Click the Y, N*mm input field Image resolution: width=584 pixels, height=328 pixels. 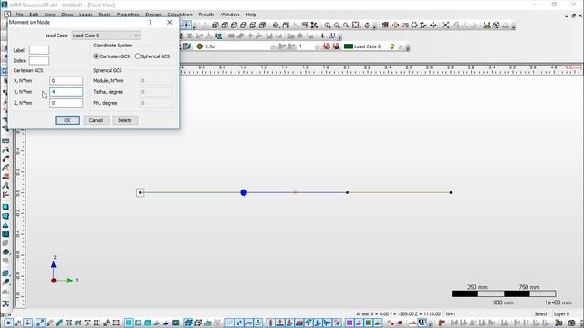[67, 92]
